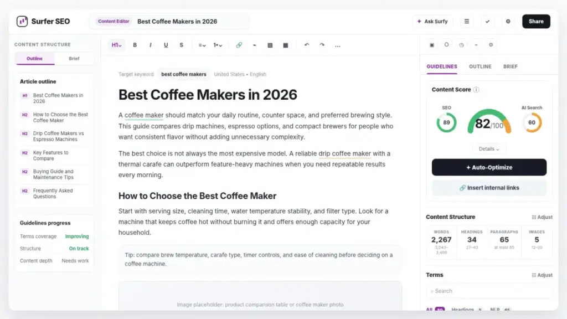The height and width of the screenshot is (319, 567).
Task: Switch to the BRIEF tab in right panel
Action: 510,66
